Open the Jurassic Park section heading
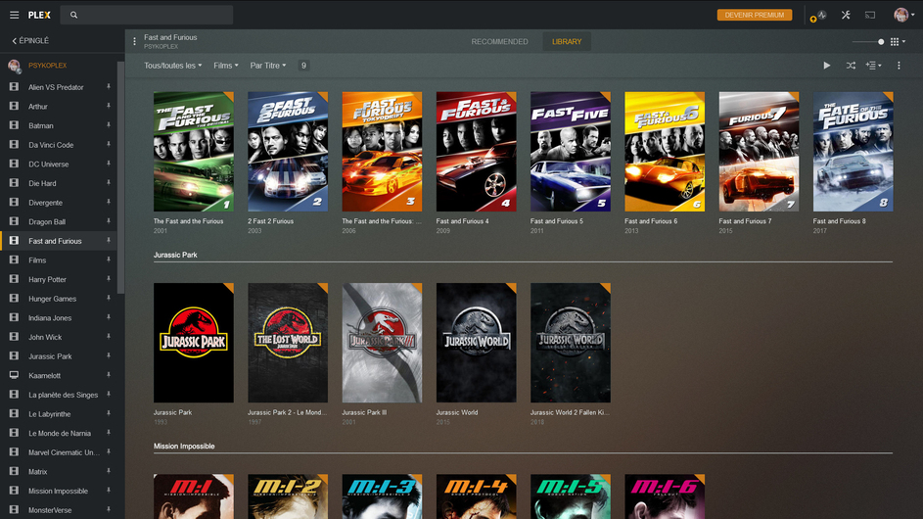 tap(175, 255)
